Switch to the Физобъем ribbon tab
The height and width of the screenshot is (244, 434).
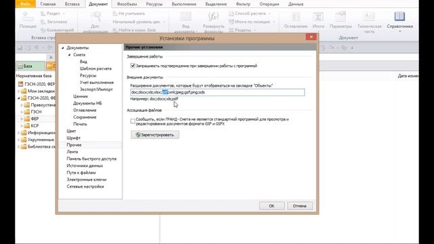[x=127, y=4]
